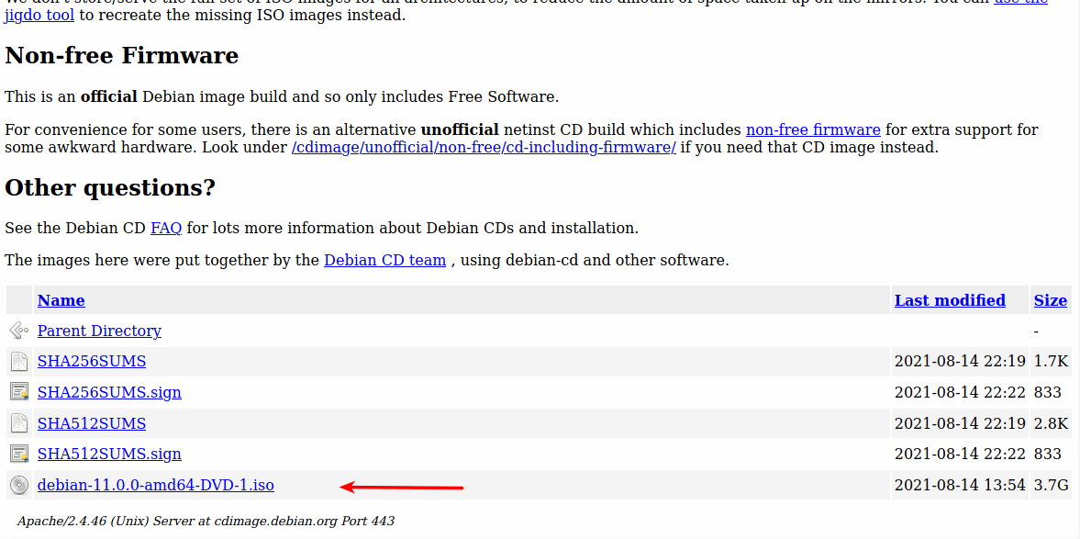Open the SHA256SUMS.sign text link
Image resolution: width=1080 pixels, height=539 pixels.
point(109,392)
